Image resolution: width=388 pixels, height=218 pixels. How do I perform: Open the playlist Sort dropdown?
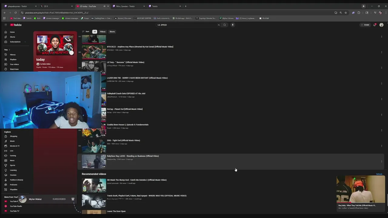86,31
